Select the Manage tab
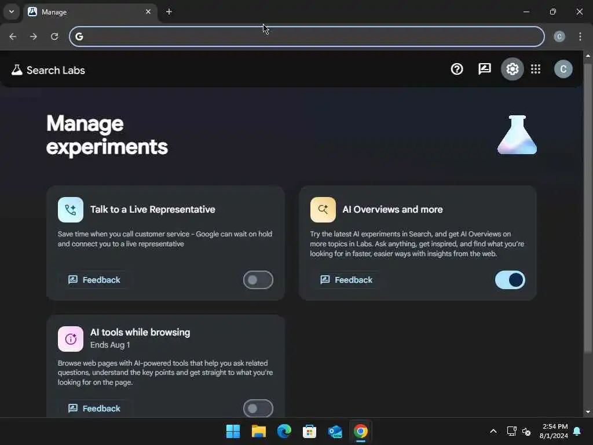 click(90, 12)
